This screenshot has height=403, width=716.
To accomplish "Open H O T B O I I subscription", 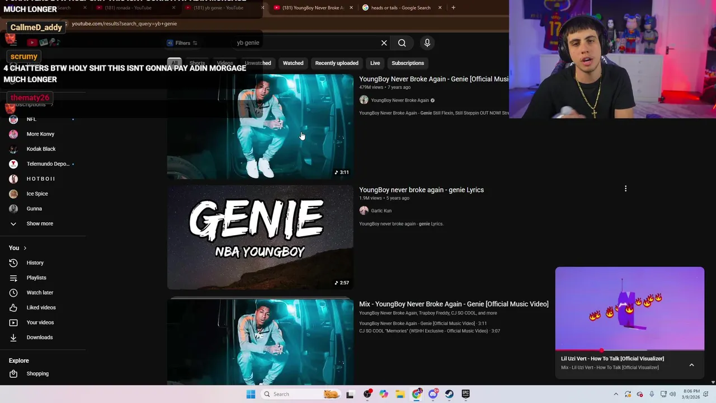I will (x=42, y=179).
